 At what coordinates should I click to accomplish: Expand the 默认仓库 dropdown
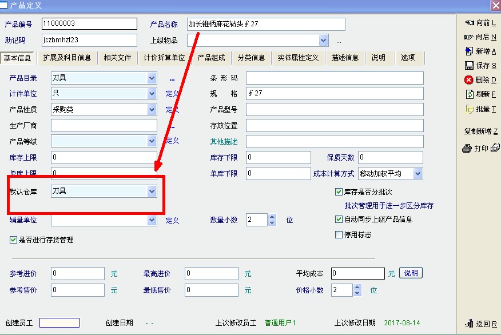[152, 192]
